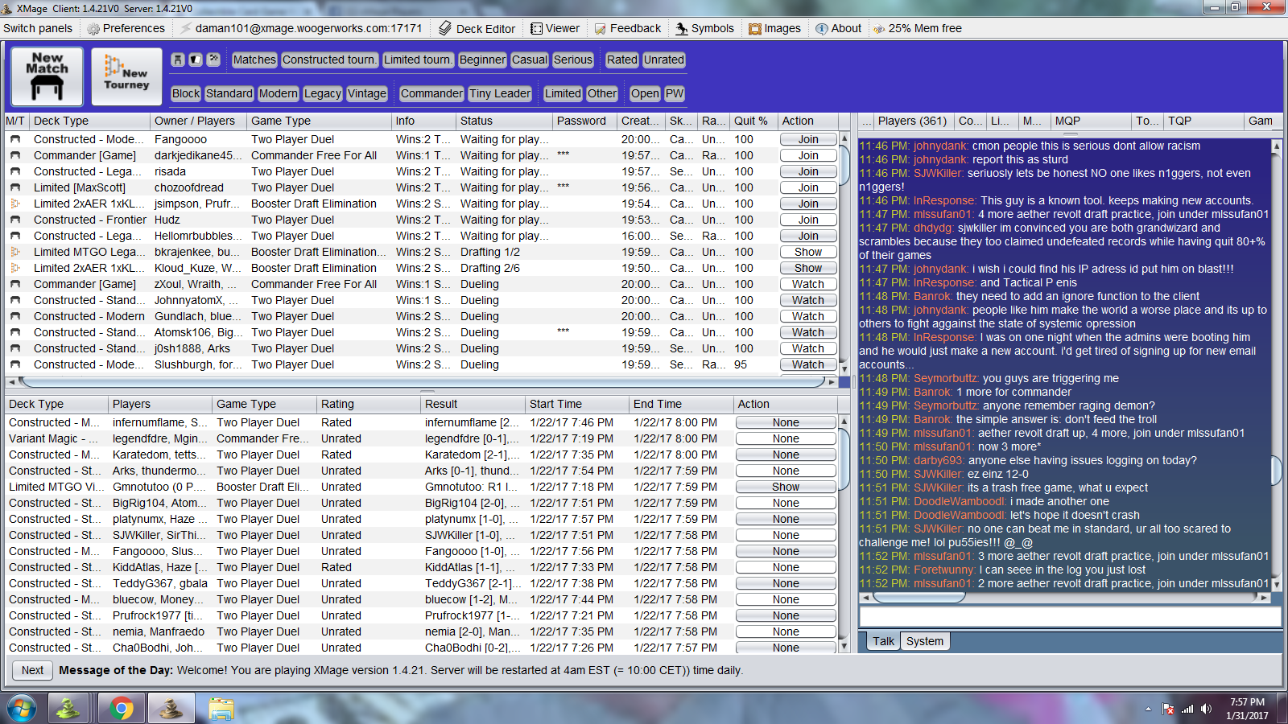Toggle the Legacy format filter
The height and width of the screenshot is (724, 1288).
coord(323,93)
